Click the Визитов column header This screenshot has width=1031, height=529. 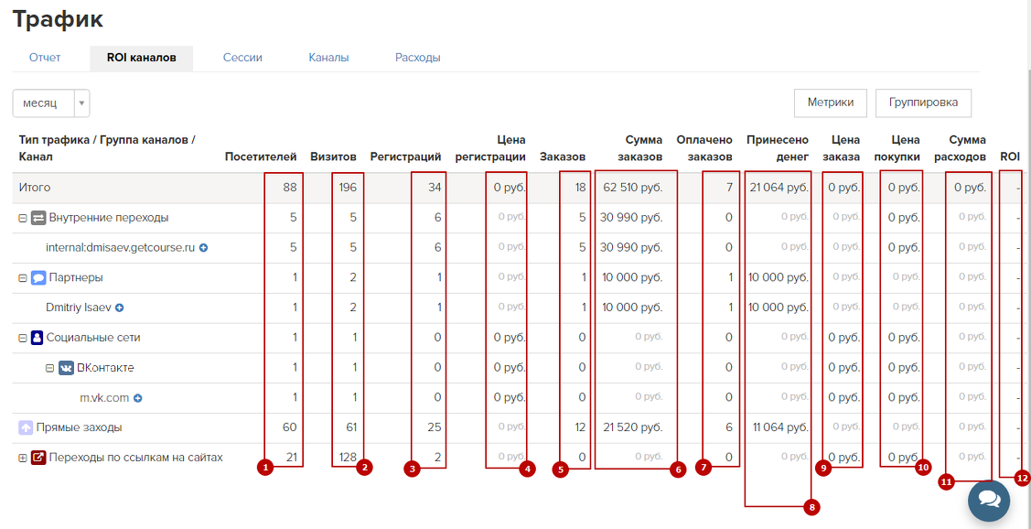pyautogui.click(x=333, y=157)
